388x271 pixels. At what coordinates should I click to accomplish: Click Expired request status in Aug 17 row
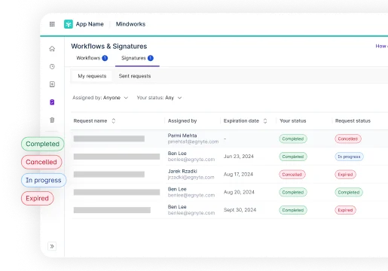[345, 175]
